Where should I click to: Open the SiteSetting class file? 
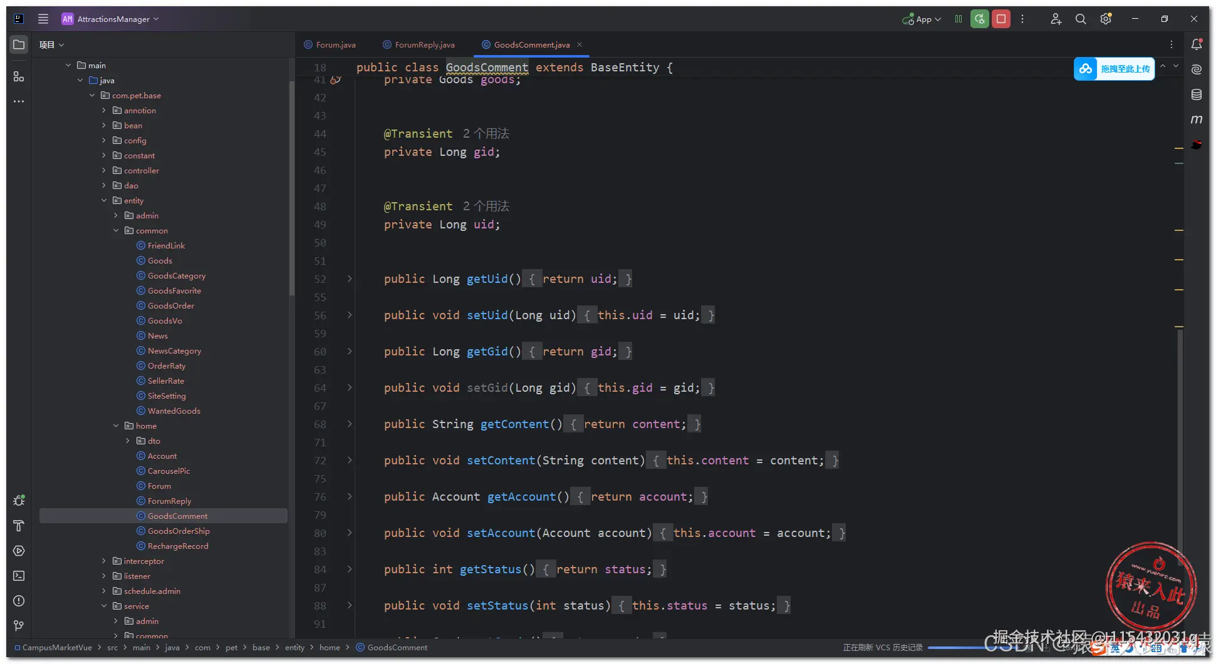(161, 396)
